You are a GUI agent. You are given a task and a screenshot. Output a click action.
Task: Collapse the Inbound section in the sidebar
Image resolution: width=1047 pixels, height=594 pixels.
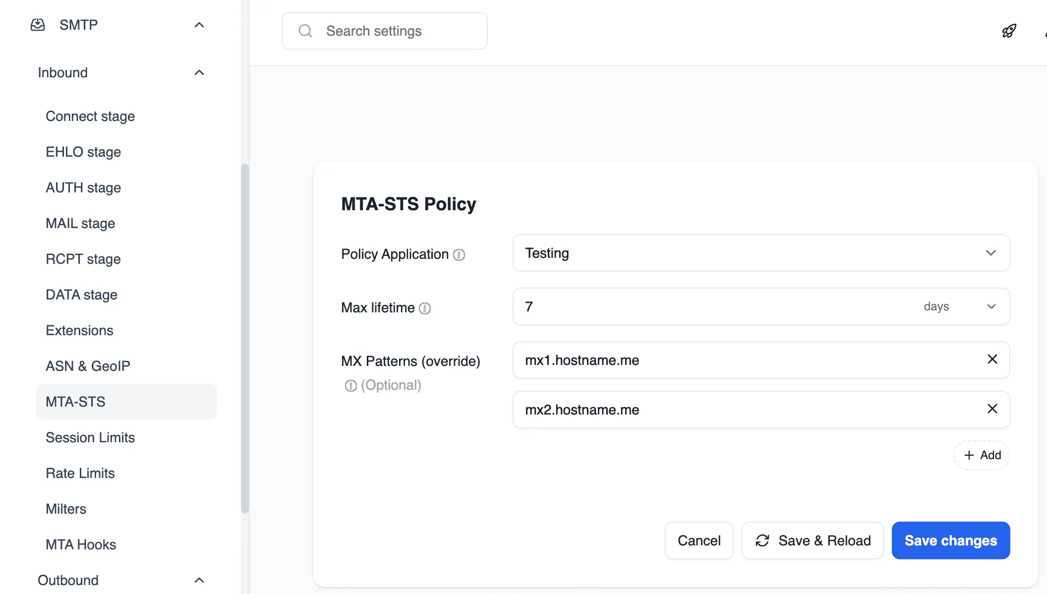point(199,72)
